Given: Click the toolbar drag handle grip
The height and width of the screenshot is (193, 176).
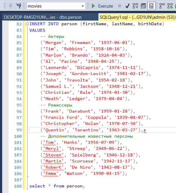Looking at the screenshot, I should click(x=5, y=6).
